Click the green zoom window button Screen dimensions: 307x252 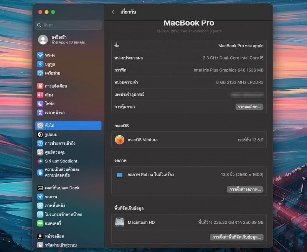click(x=53, y=12)
